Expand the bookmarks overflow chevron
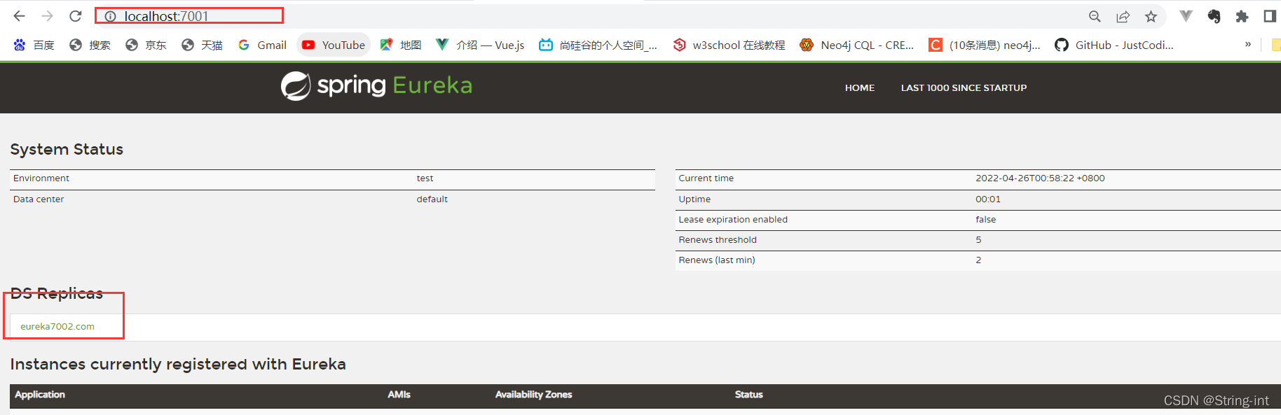 coord(1248,44)
